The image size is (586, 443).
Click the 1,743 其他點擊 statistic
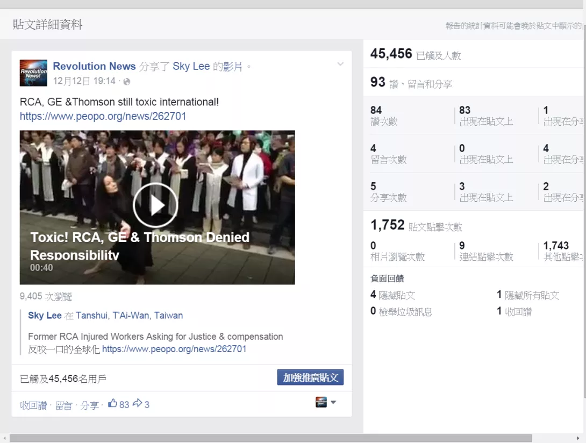[563, 251]
